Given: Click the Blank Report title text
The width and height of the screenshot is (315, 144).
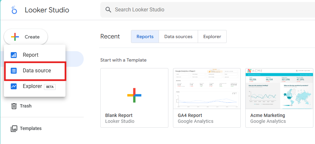Looking at the screenshot, I should pos(119,115).
